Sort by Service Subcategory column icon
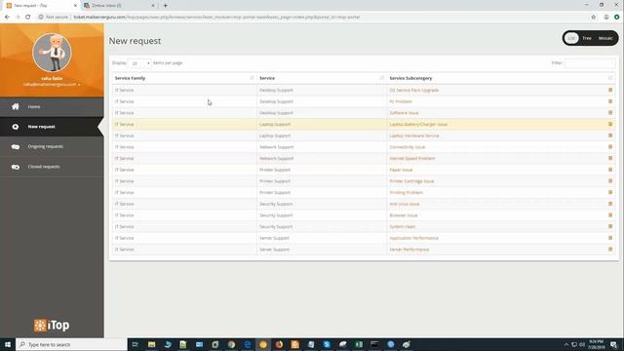 click(610, 78)
